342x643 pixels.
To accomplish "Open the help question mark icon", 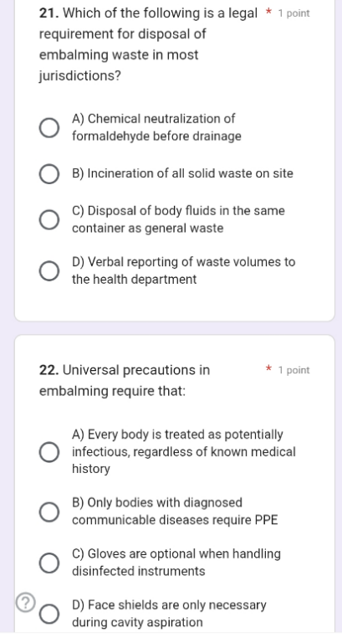I will click(25, 603).
